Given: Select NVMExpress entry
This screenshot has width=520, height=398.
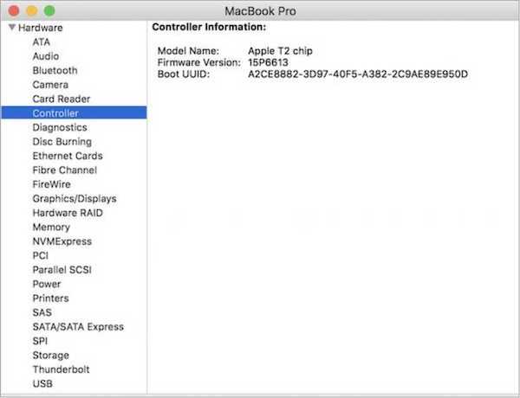Looking at the screenshot, I should tap(62, 241).
